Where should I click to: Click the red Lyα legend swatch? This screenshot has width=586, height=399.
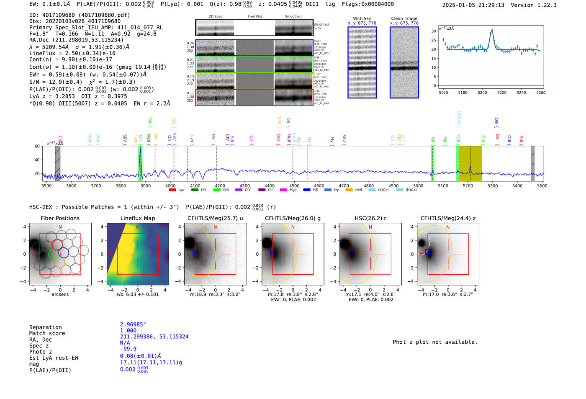coord(172,190)
